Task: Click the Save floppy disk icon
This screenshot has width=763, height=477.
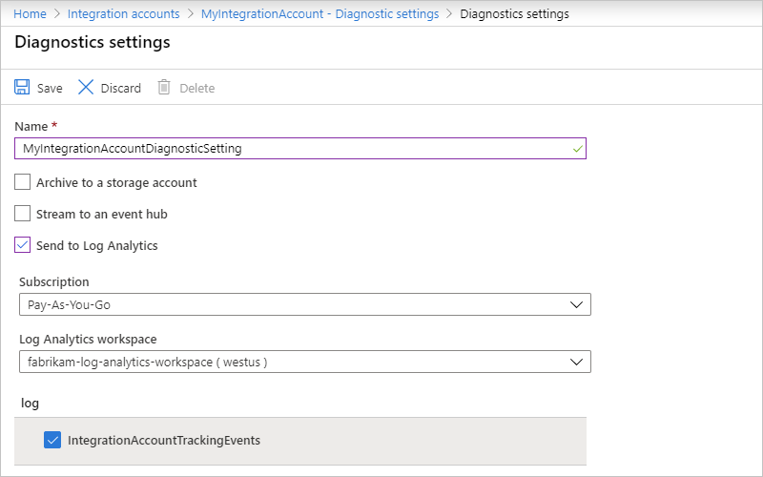Action: click(22, 88)
